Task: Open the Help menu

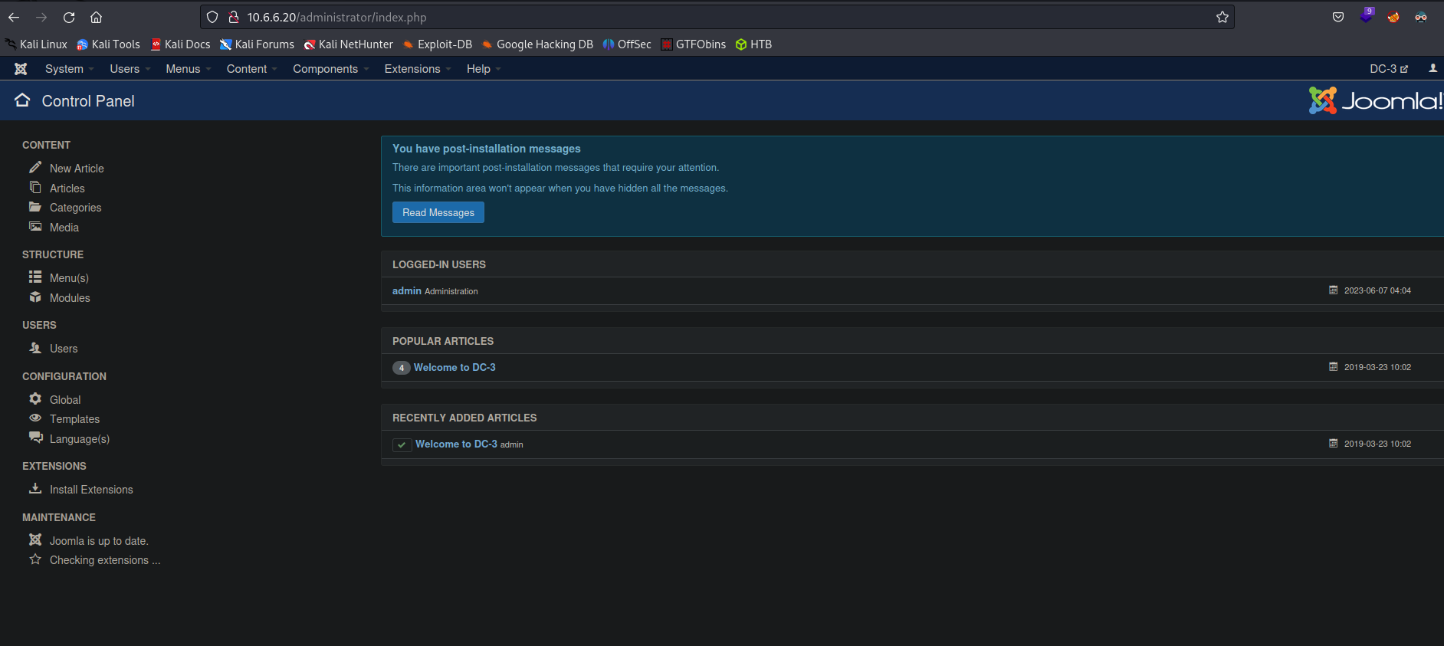Action: [483, 69]
